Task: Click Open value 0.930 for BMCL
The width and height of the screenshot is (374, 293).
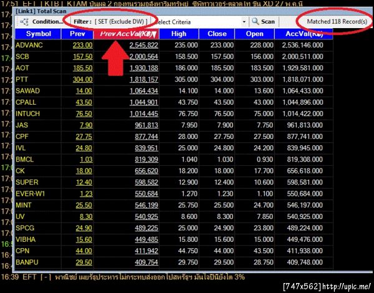Action: pyautogui.click(x=265, y=160)
